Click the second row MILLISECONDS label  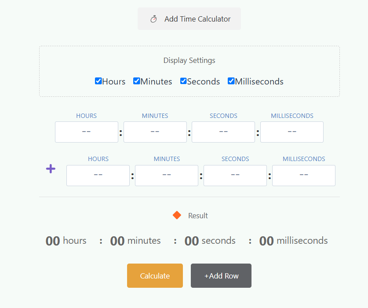[304, 159]
